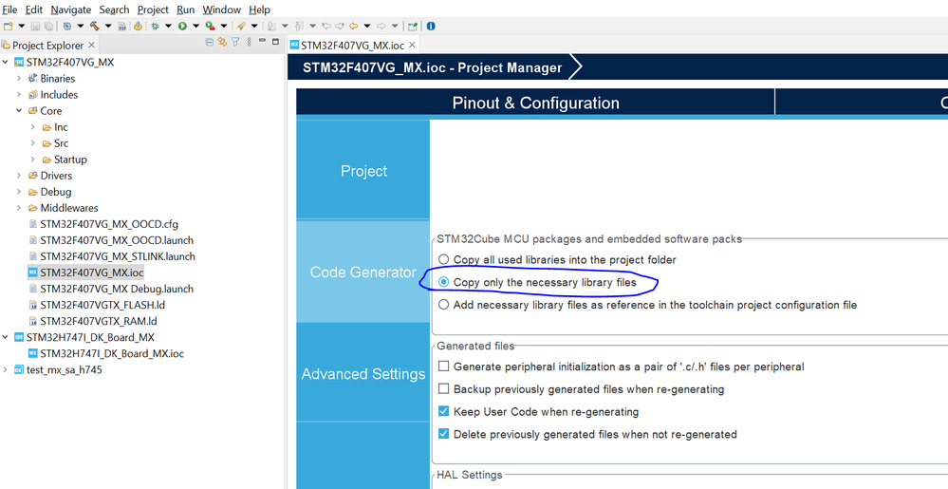This screenshot has height=489, width=948.
Task: Select STM32F407VGTX_RAM.ld file
Action: click(99, 321)
